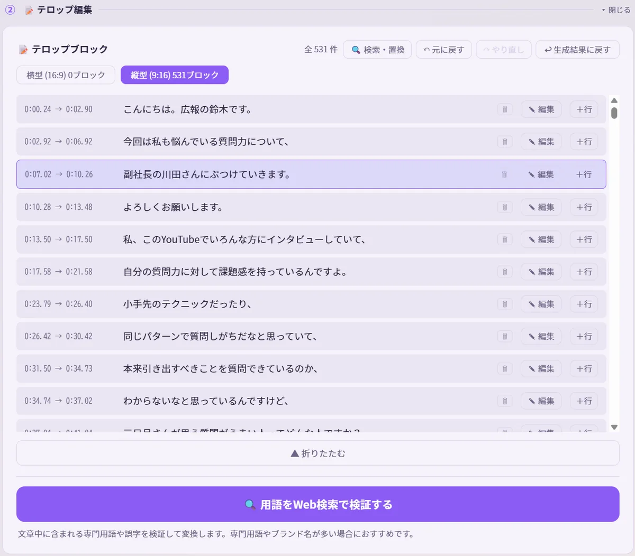This screenshot has height=556, width=635.
Task: Delete the 副社長の川田さんにぶつけていきます block
Action: coord(504,174)
